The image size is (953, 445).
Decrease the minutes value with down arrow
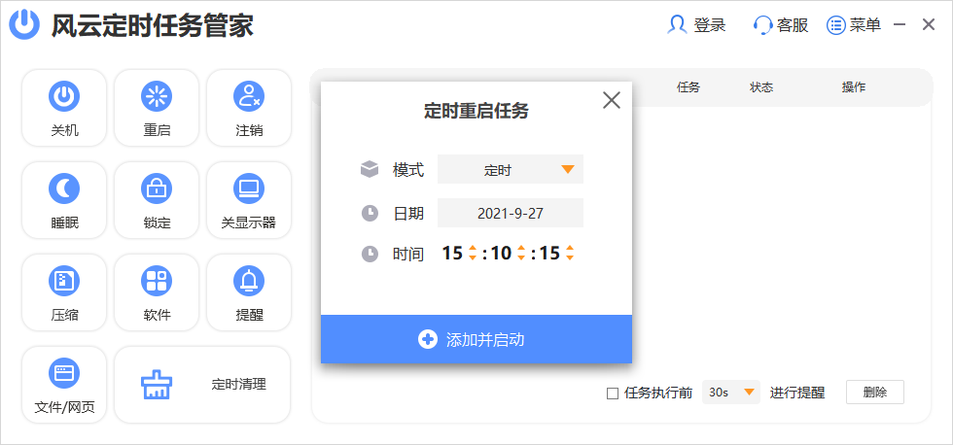click(x=521, y=258)
